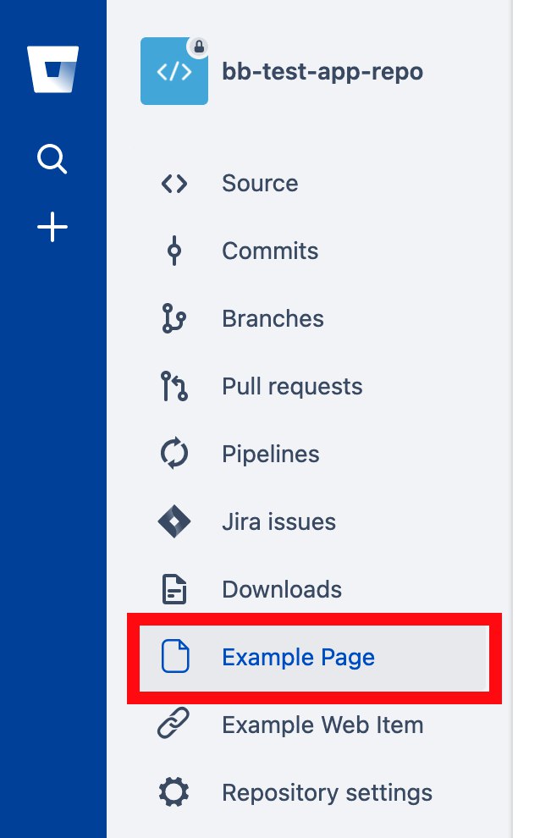This screenshot has height=838, width=540.
Task: Click the Bitbucket logo icon
Action: click(53, 69)
